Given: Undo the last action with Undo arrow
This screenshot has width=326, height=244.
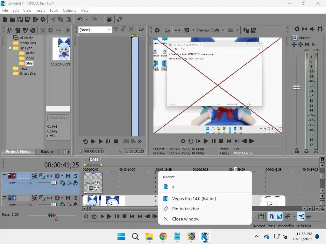Looking at the screenshot, I should click(x=80, y=19).
